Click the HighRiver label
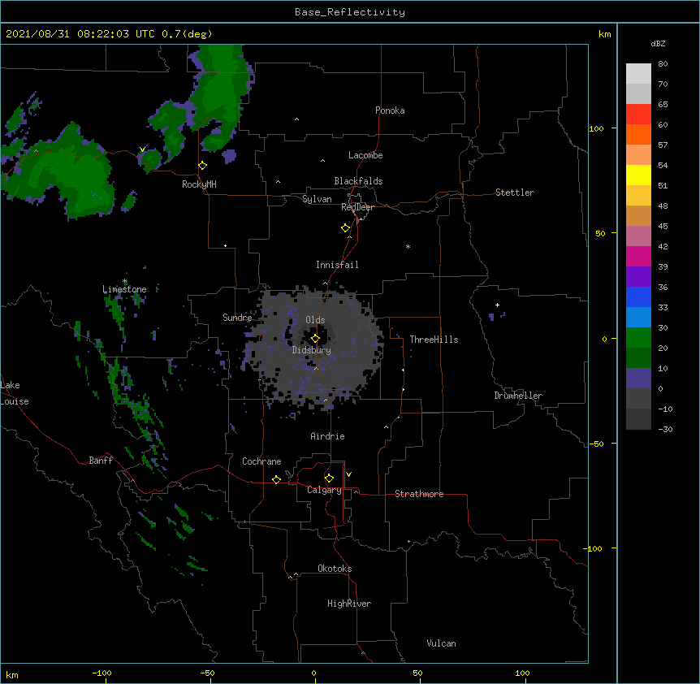Image resolution: width=700 pixels, height=684 pixels. point(349,604)
